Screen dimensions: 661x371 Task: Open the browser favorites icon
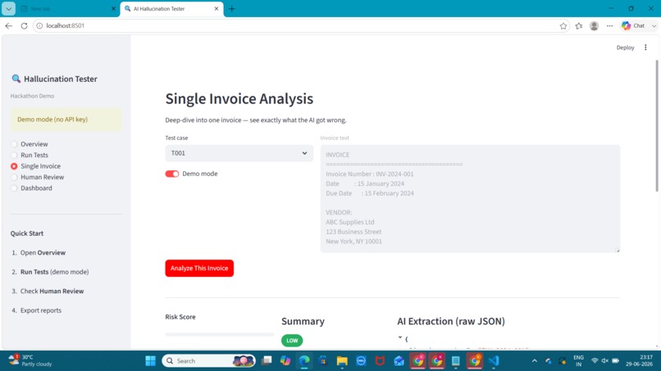pos(579,25)
